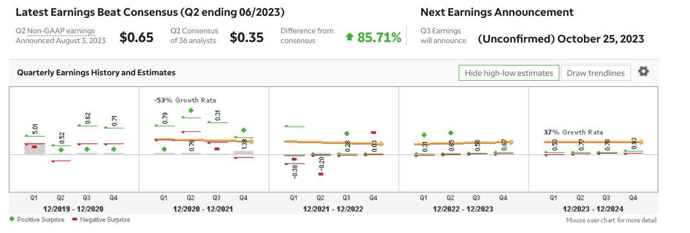Click the Positive Surprise legend plus icon
The height and width of the screenshot is (233, 690).
pos(12,219)
